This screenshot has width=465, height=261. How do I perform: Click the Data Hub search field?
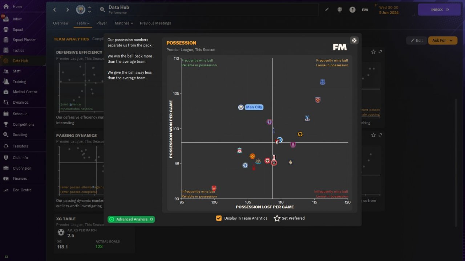click(x=207, y=10)
